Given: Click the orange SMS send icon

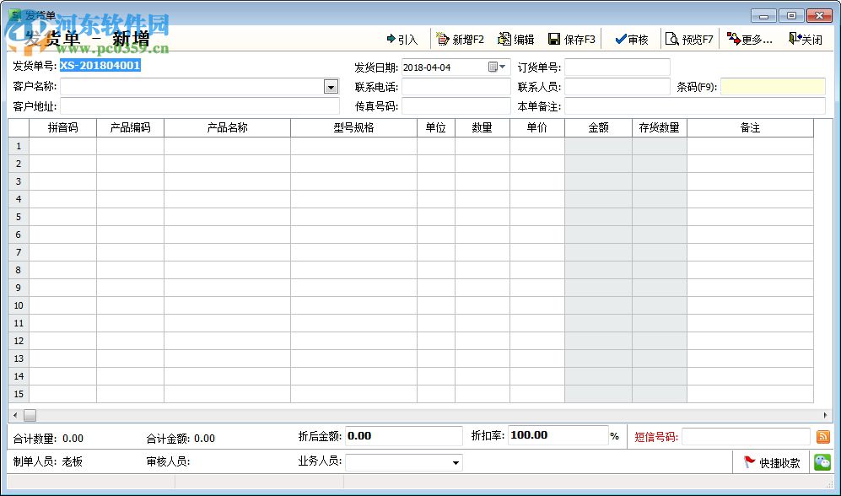Looking at the screenshot, I should click(822, 436).
